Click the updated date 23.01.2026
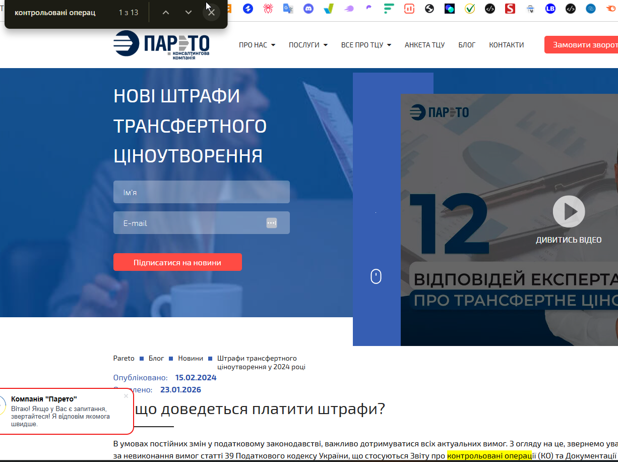Image resolution: width=618 pixels, height=462 pixels. 180,389
